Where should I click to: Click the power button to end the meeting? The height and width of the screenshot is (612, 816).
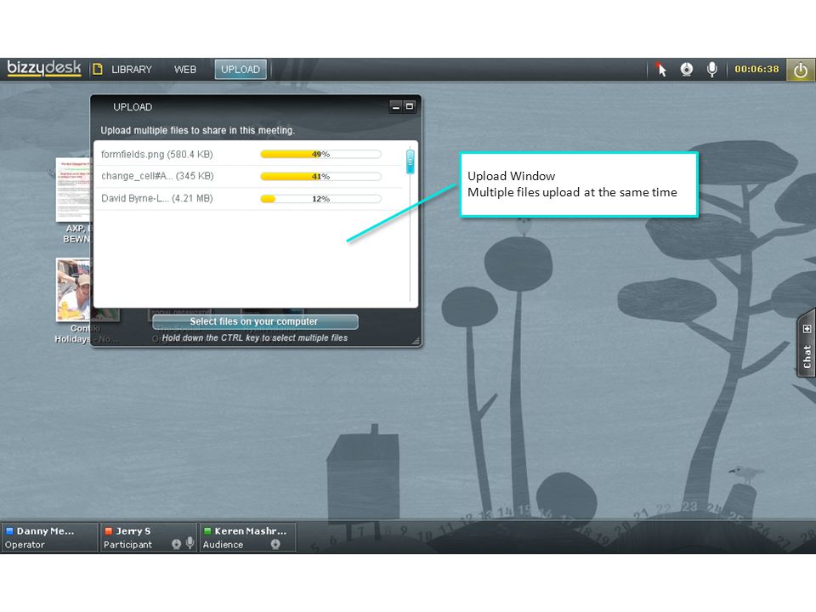[801, 70]
